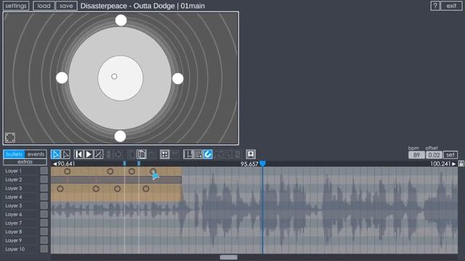Select second bullet circle on Layer 1
The image size is (465, 261).
(110, 171)
